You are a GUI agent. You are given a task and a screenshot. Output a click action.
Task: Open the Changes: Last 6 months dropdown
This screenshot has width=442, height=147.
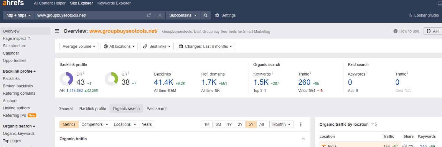coord(205,46)
